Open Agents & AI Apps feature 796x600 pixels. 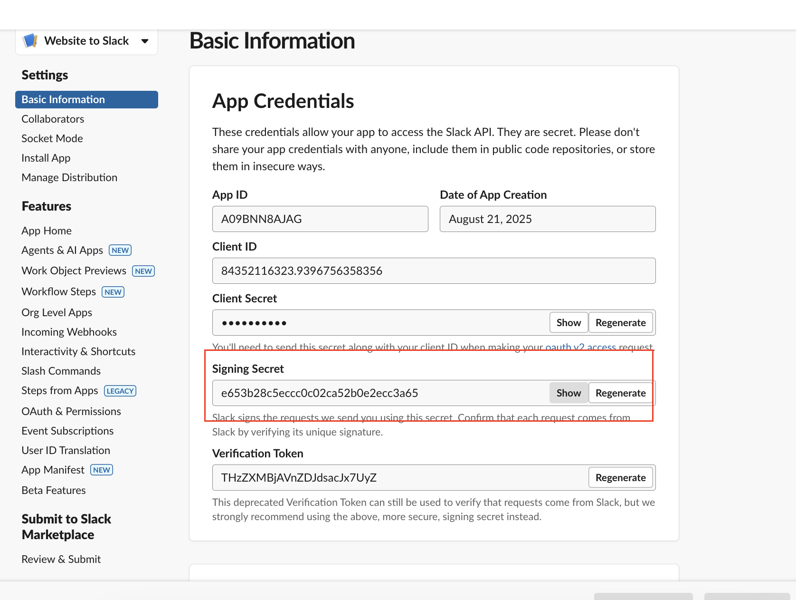point(62,250)
